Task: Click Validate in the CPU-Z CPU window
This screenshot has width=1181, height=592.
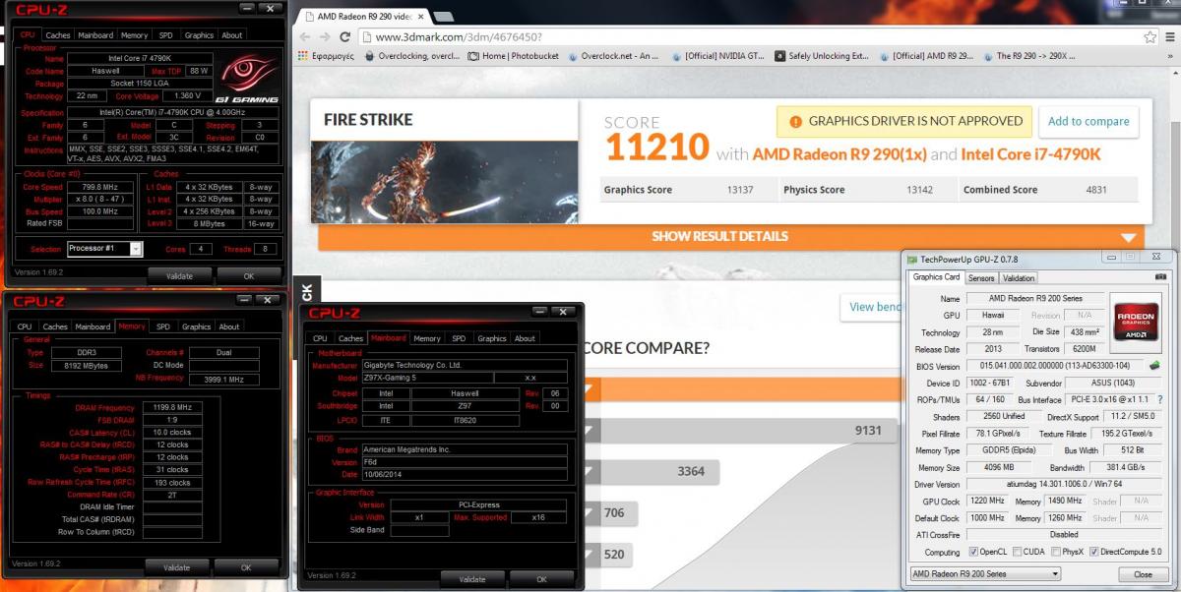Action: tap(179, 276)
